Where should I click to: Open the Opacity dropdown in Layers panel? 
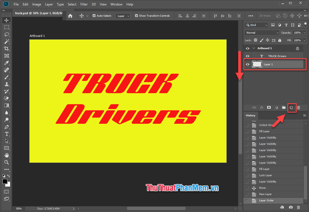[304, 33]
